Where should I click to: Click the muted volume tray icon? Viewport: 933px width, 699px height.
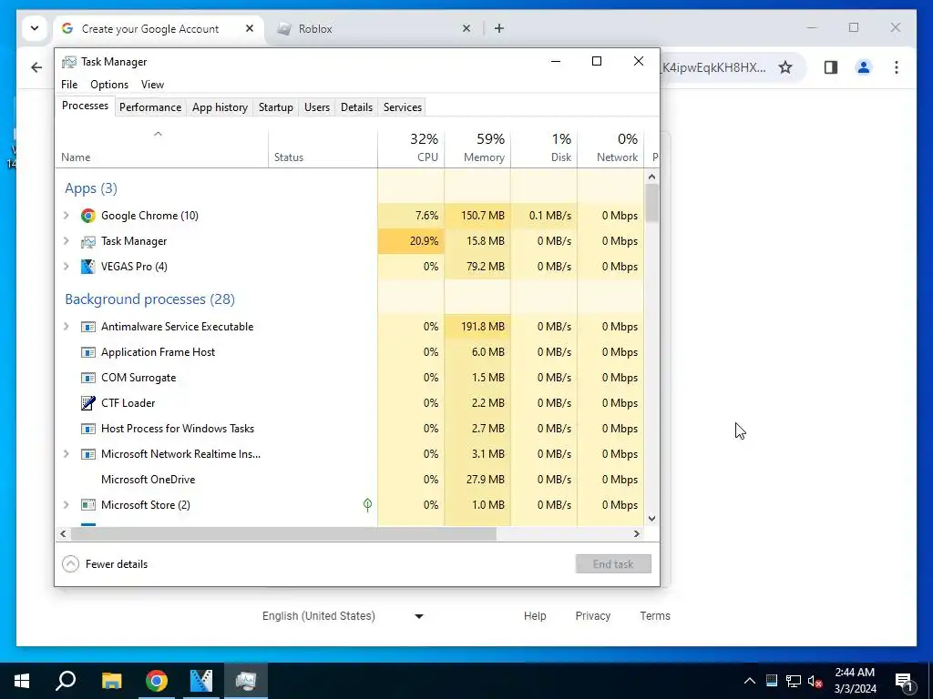pos(815,681)
